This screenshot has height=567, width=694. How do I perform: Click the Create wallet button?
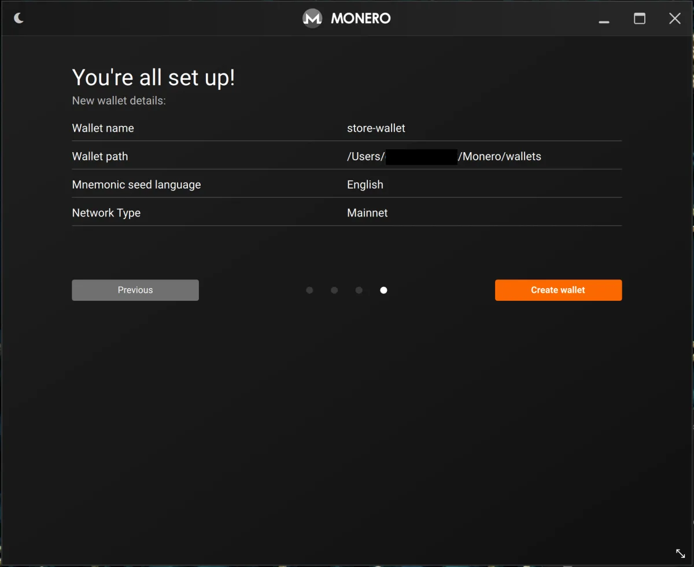[558, 290]
